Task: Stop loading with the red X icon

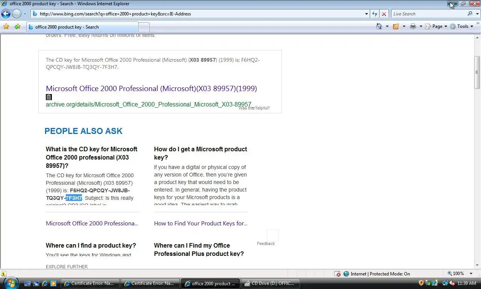Action: point(384,14)
